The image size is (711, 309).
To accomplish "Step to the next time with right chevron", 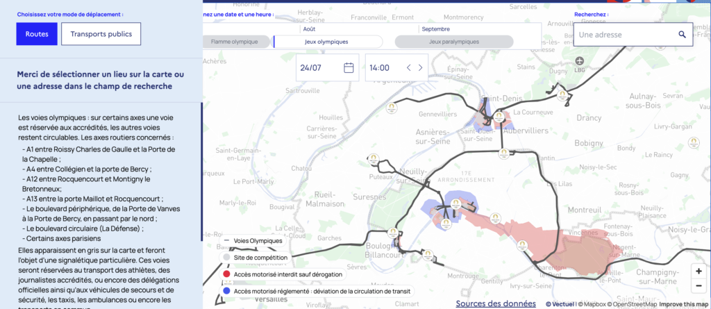I will coord(420,67).
